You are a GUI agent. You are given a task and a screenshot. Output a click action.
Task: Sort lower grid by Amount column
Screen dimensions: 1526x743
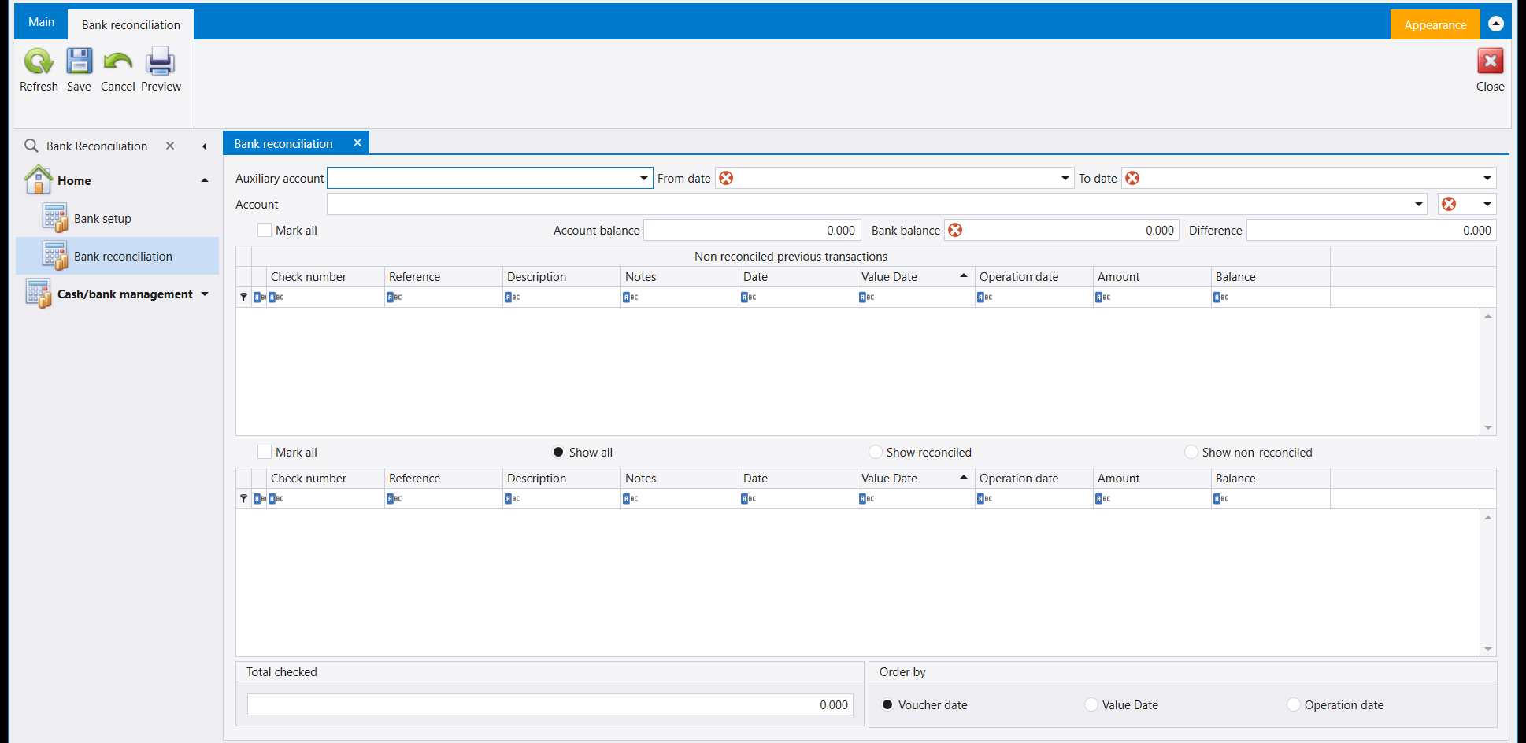(x=1152, y=479)
